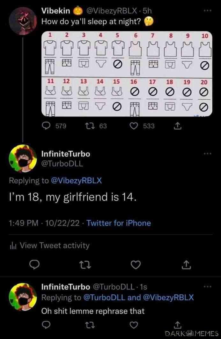
Task: Share the Vibekin tweet
Action: 178,126
